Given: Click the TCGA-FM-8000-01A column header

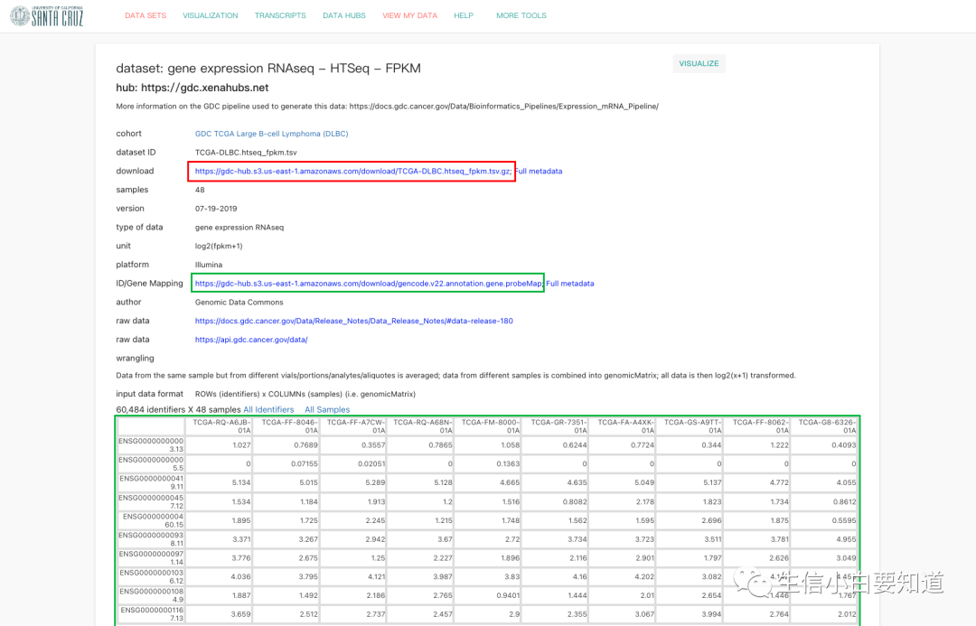Looking at the screenshot, I should [x=488, y=426].
